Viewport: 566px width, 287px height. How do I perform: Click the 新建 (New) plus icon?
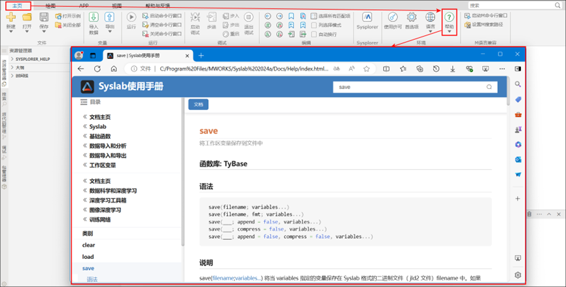[x=11, y=16]
